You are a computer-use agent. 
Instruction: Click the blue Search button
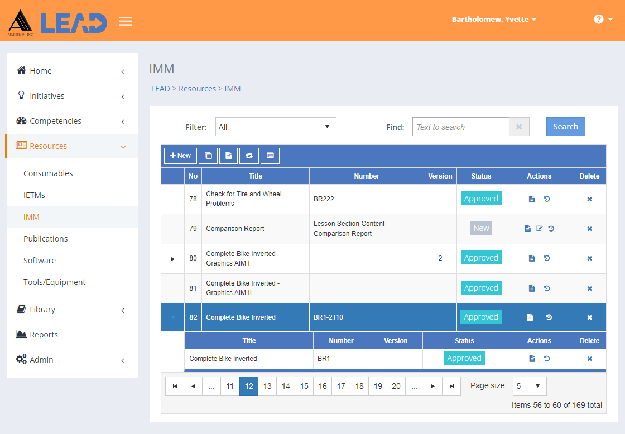(566, 127)
